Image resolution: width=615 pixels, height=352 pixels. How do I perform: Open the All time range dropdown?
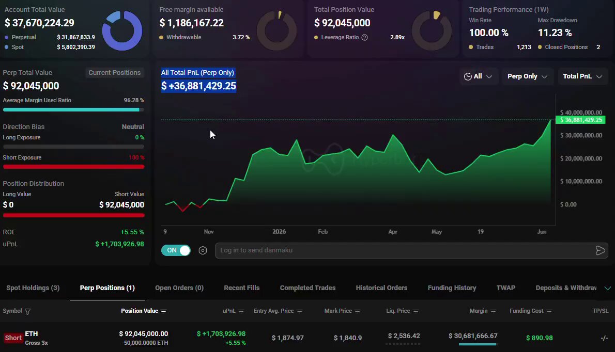pos(478,76)
